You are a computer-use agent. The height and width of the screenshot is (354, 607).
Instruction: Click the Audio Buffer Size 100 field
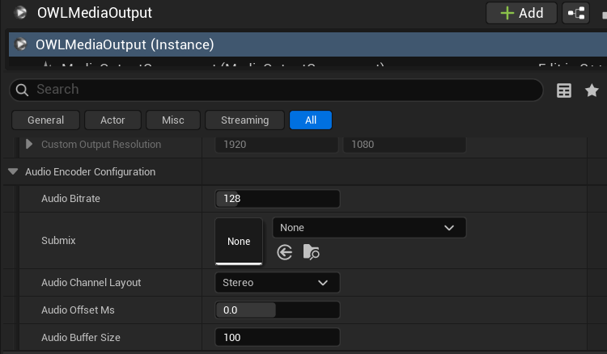tap(278, 337)
